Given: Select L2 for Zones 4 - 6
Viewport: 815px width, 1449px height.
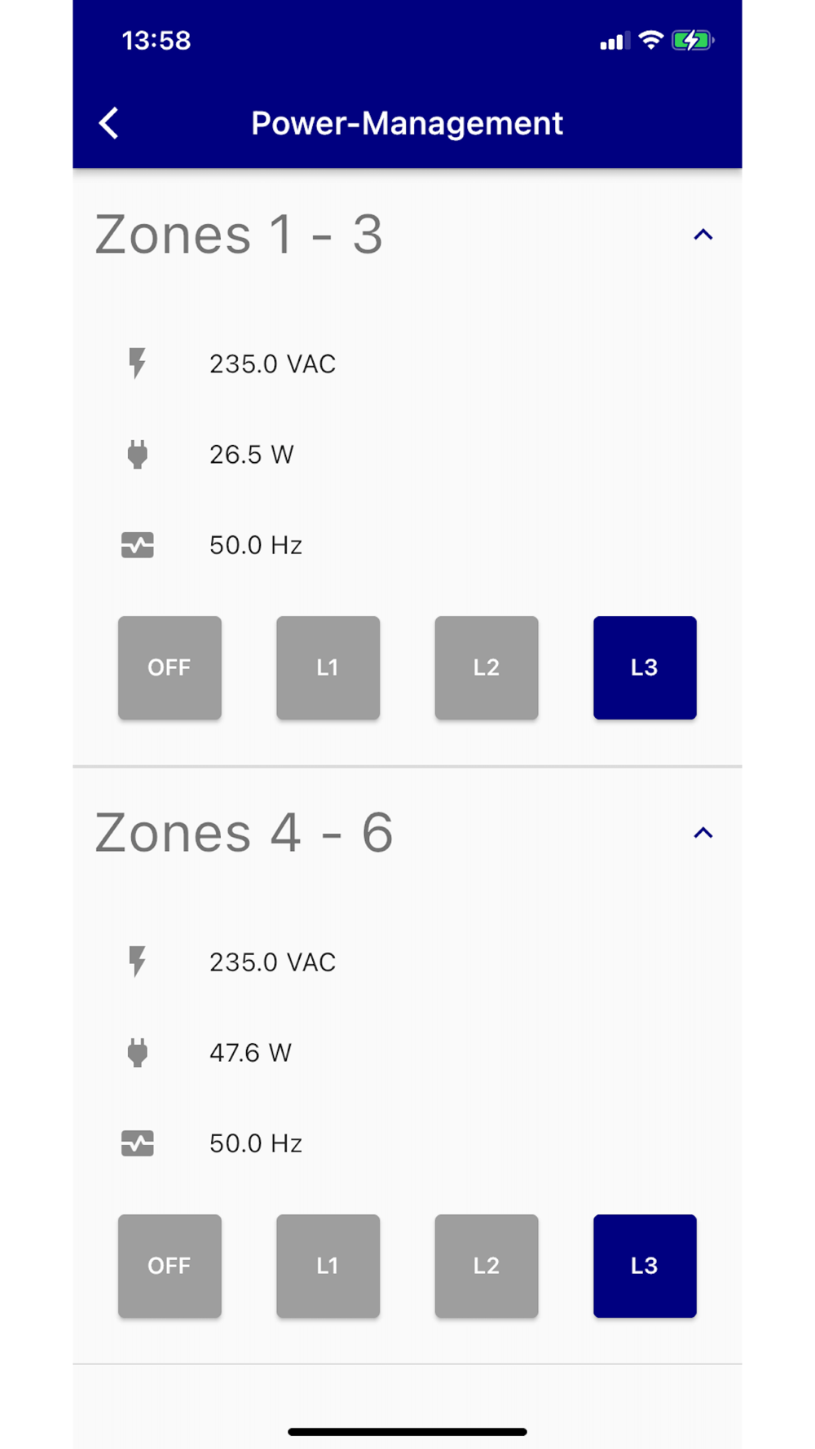Looking at the screenshot, I should [487, 1266].
